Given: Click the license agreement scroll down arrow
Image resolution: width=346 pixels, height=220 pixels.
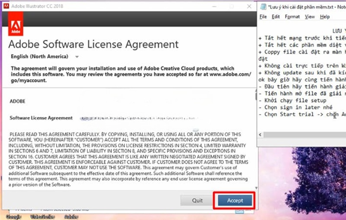Looking at the screenshot, I should coord(255,188).
